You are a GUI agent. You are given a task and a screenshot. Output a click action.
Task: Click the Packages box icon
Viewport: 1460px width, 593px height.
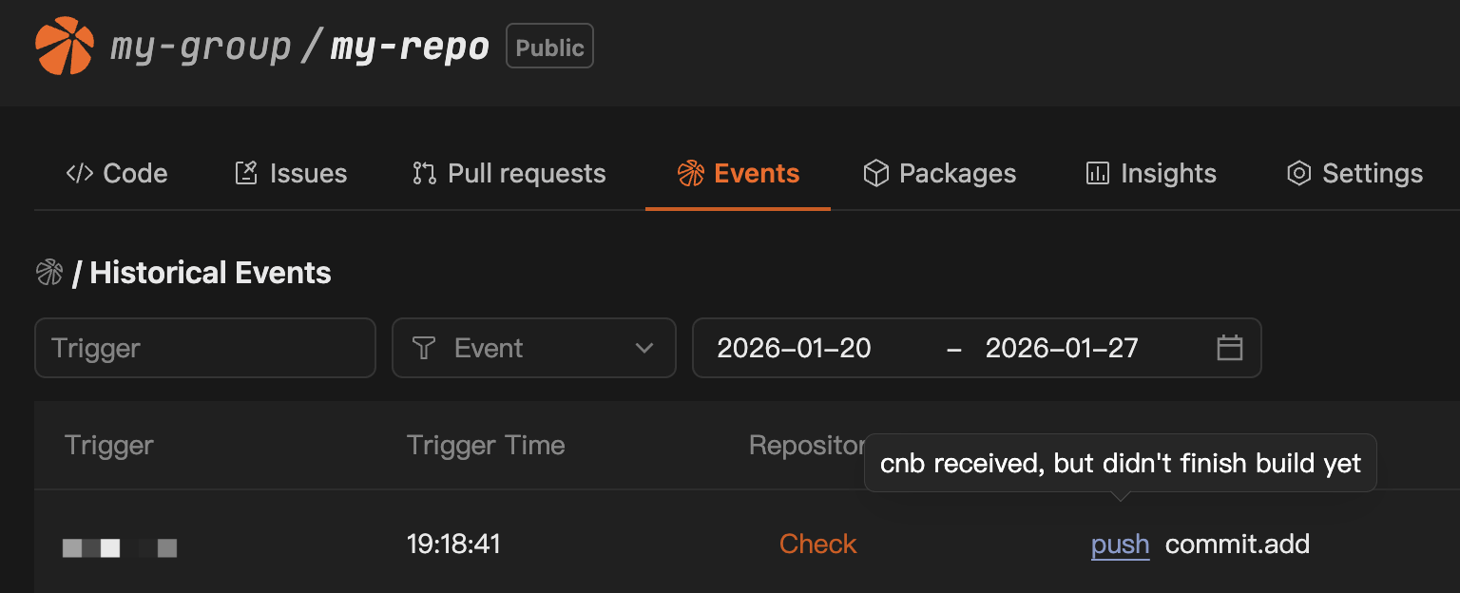(x=875, y=173)
